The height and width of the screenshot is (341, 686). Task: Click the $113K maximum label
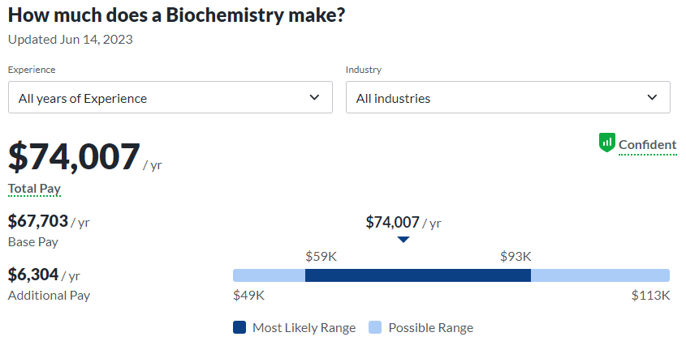[x=650, y=295]
